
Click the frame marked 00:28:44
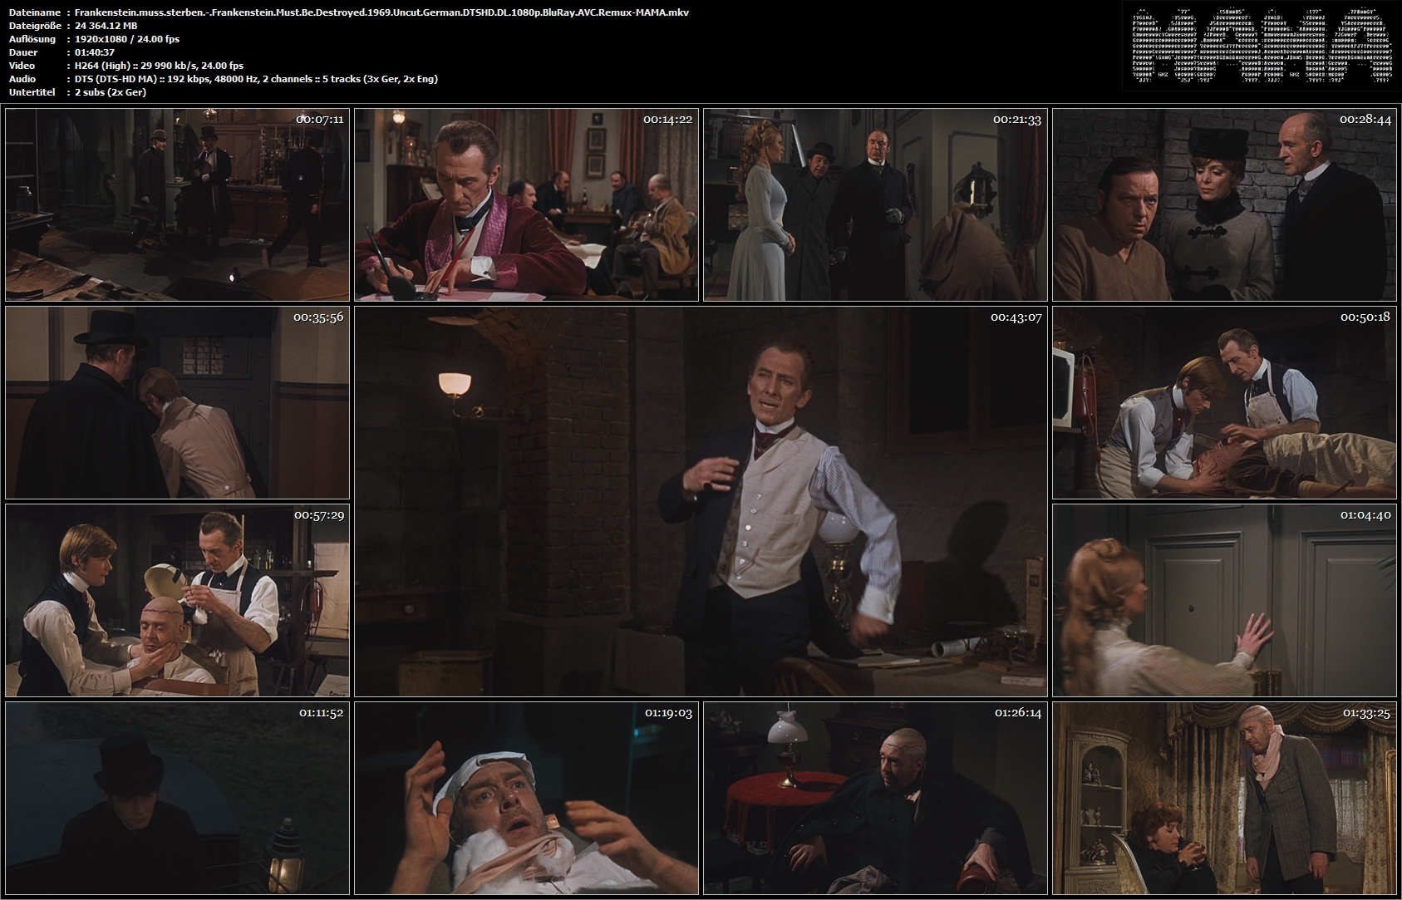pos(1225,204)
